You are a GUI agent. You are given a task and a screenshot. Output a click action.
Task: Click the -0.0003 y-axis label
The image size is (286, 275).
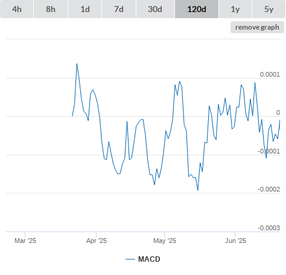[269, 228]
